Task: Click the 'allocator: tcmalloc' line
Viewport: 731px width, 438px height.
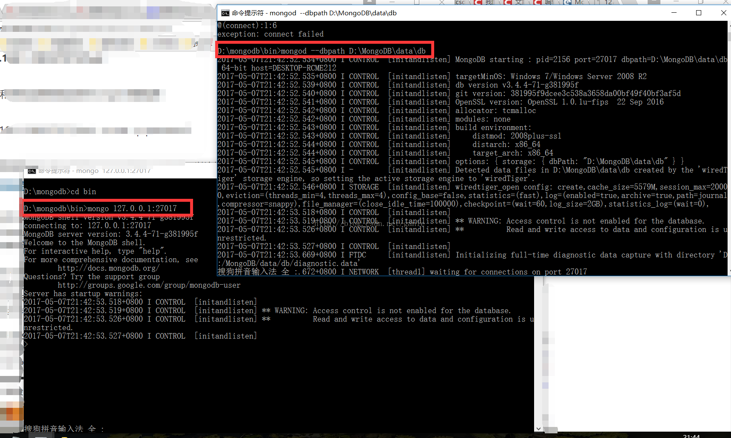Action: tap(377, 110)
